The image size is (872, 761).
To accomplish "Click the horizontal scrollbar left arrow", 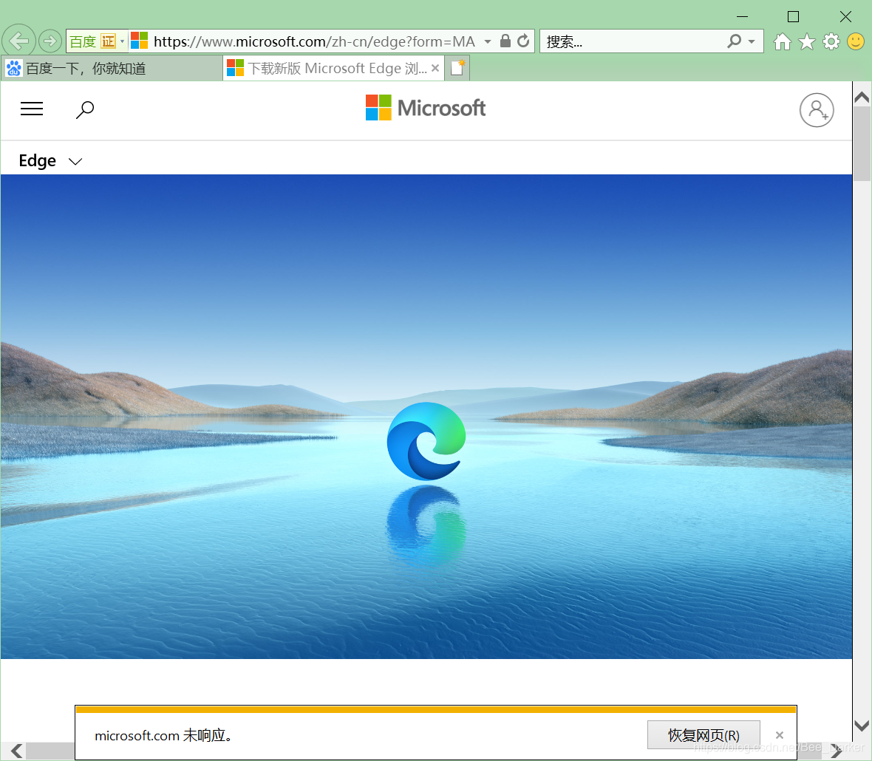I will [17, 751].
